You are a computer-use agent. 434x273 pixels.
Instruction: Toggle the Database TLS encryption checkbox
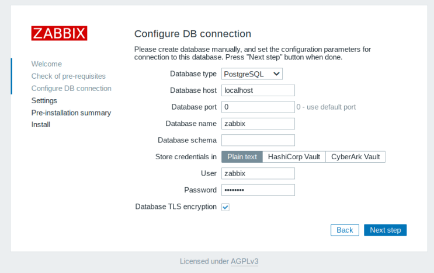(x=225, y=207)
